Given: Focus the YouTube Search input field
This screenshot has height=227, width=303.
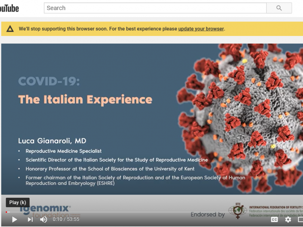Looking at the screenshot, I should [155, 8].
